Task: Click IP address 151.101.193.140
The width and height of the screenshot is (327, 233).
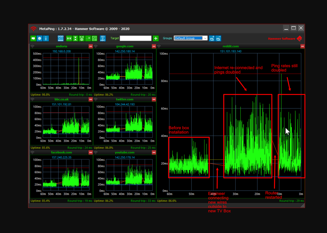Action: 231,51
